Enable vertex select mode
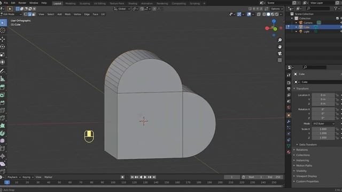The image size is (342, 192). coord(26,14)
